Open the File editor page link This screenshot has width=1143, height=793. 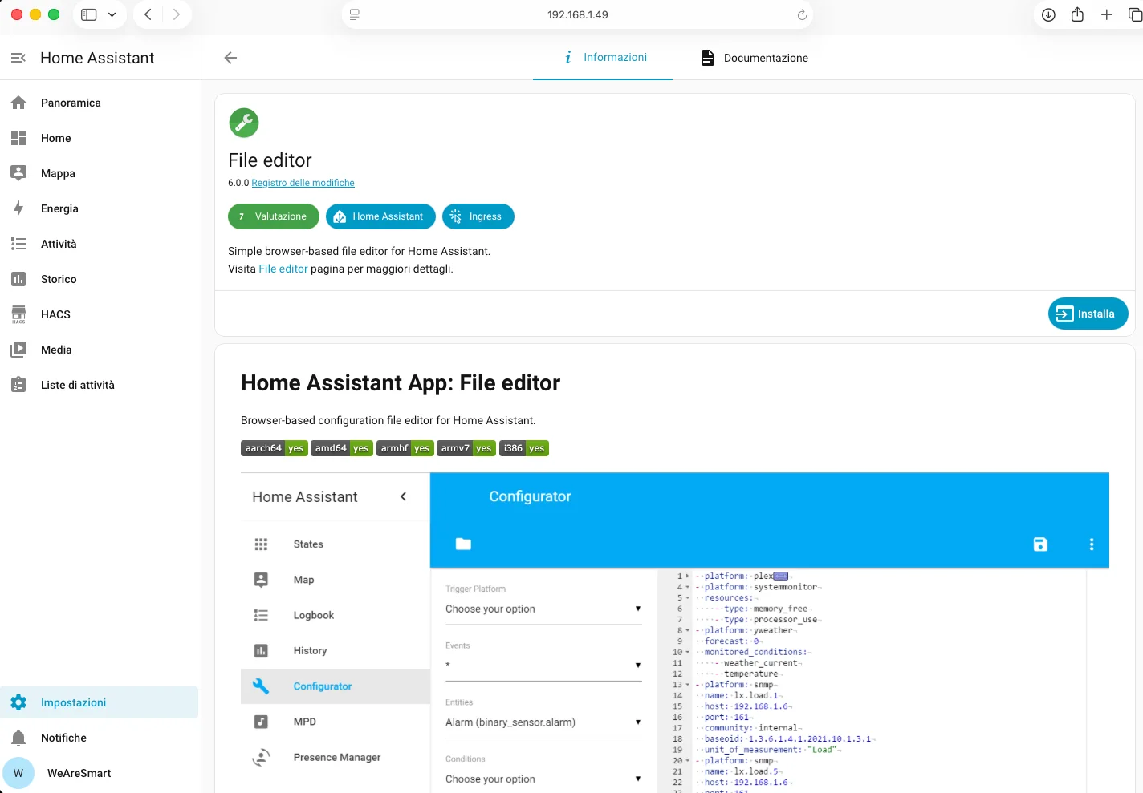pos(283,269)
